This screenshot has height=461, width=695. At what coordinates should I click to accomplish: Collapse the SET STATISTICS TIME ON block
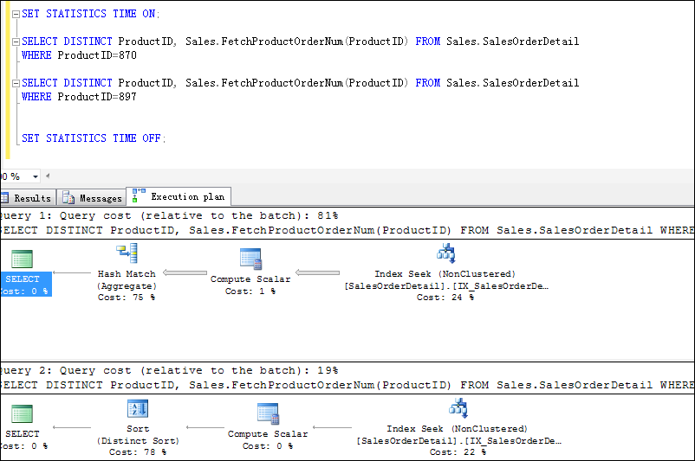(x=16, y=14)
